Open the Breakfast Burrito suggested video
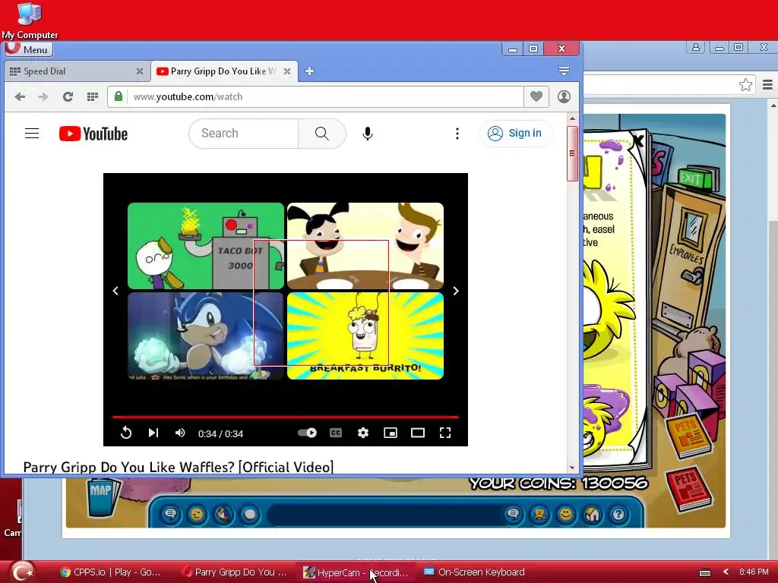The width and height of the screenshot is (778, 583). tap(365, 336)
